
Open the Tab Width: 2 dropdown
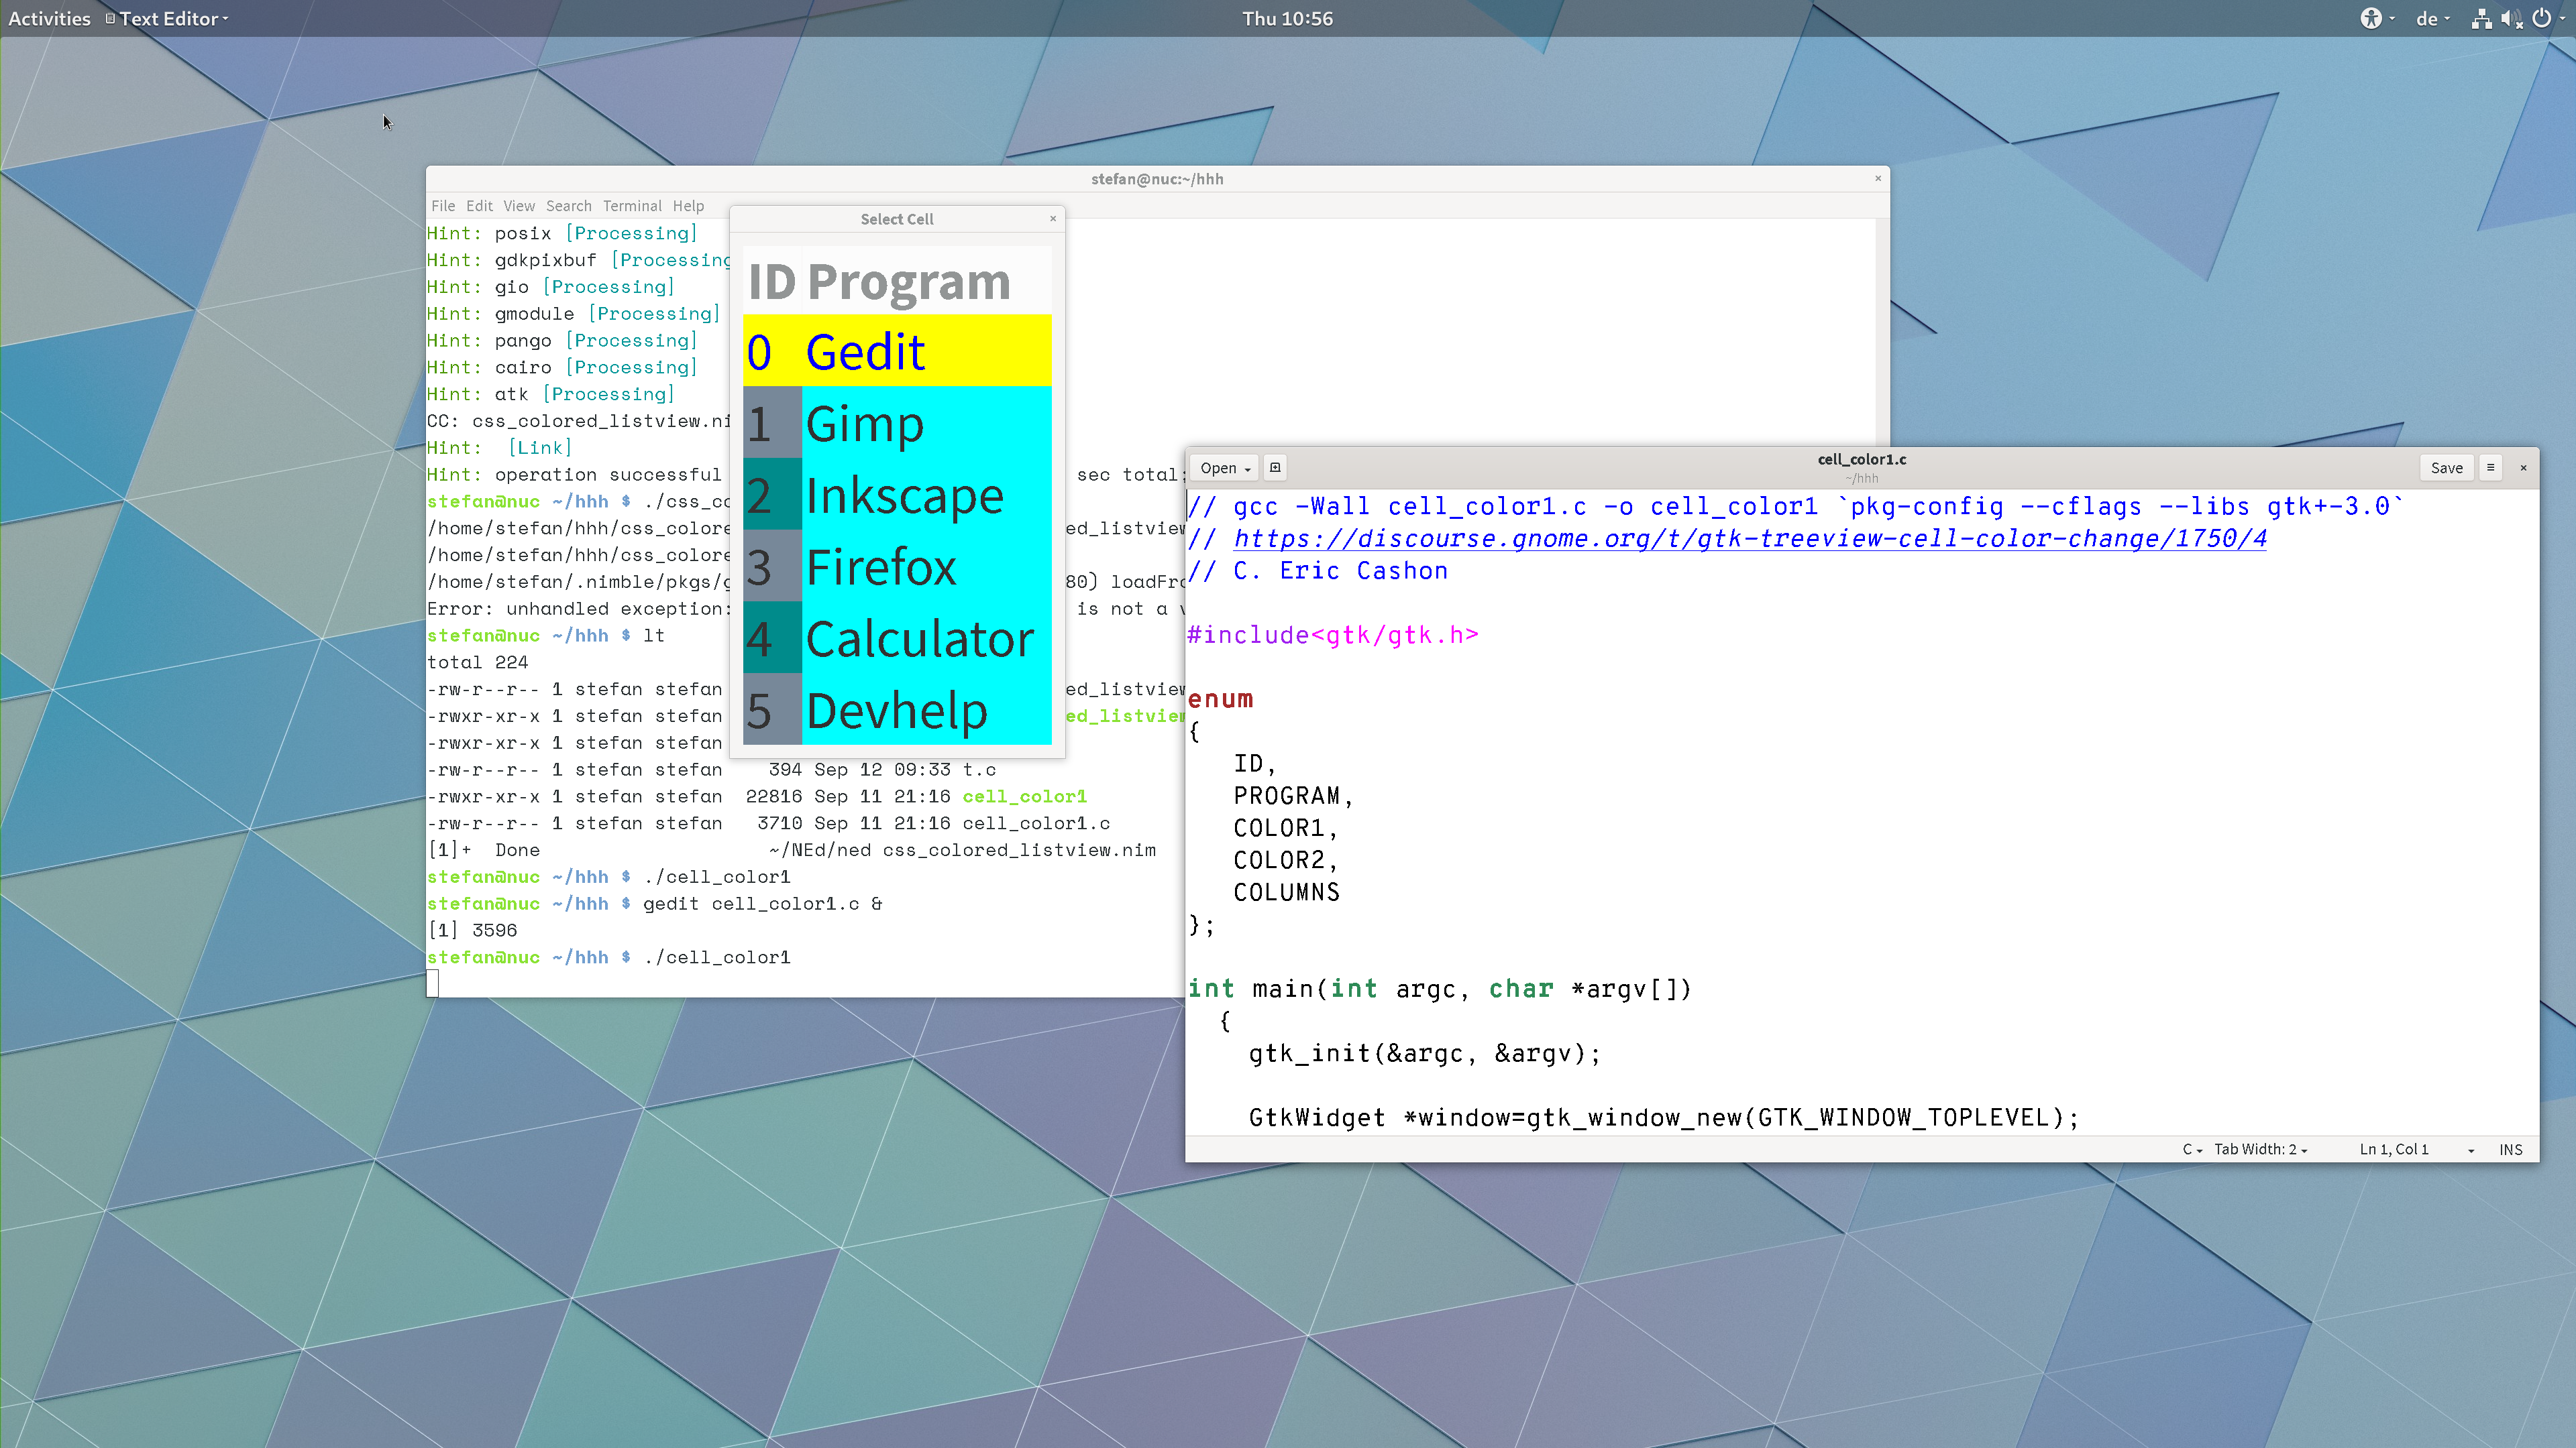click(x=2260, y=1149)
